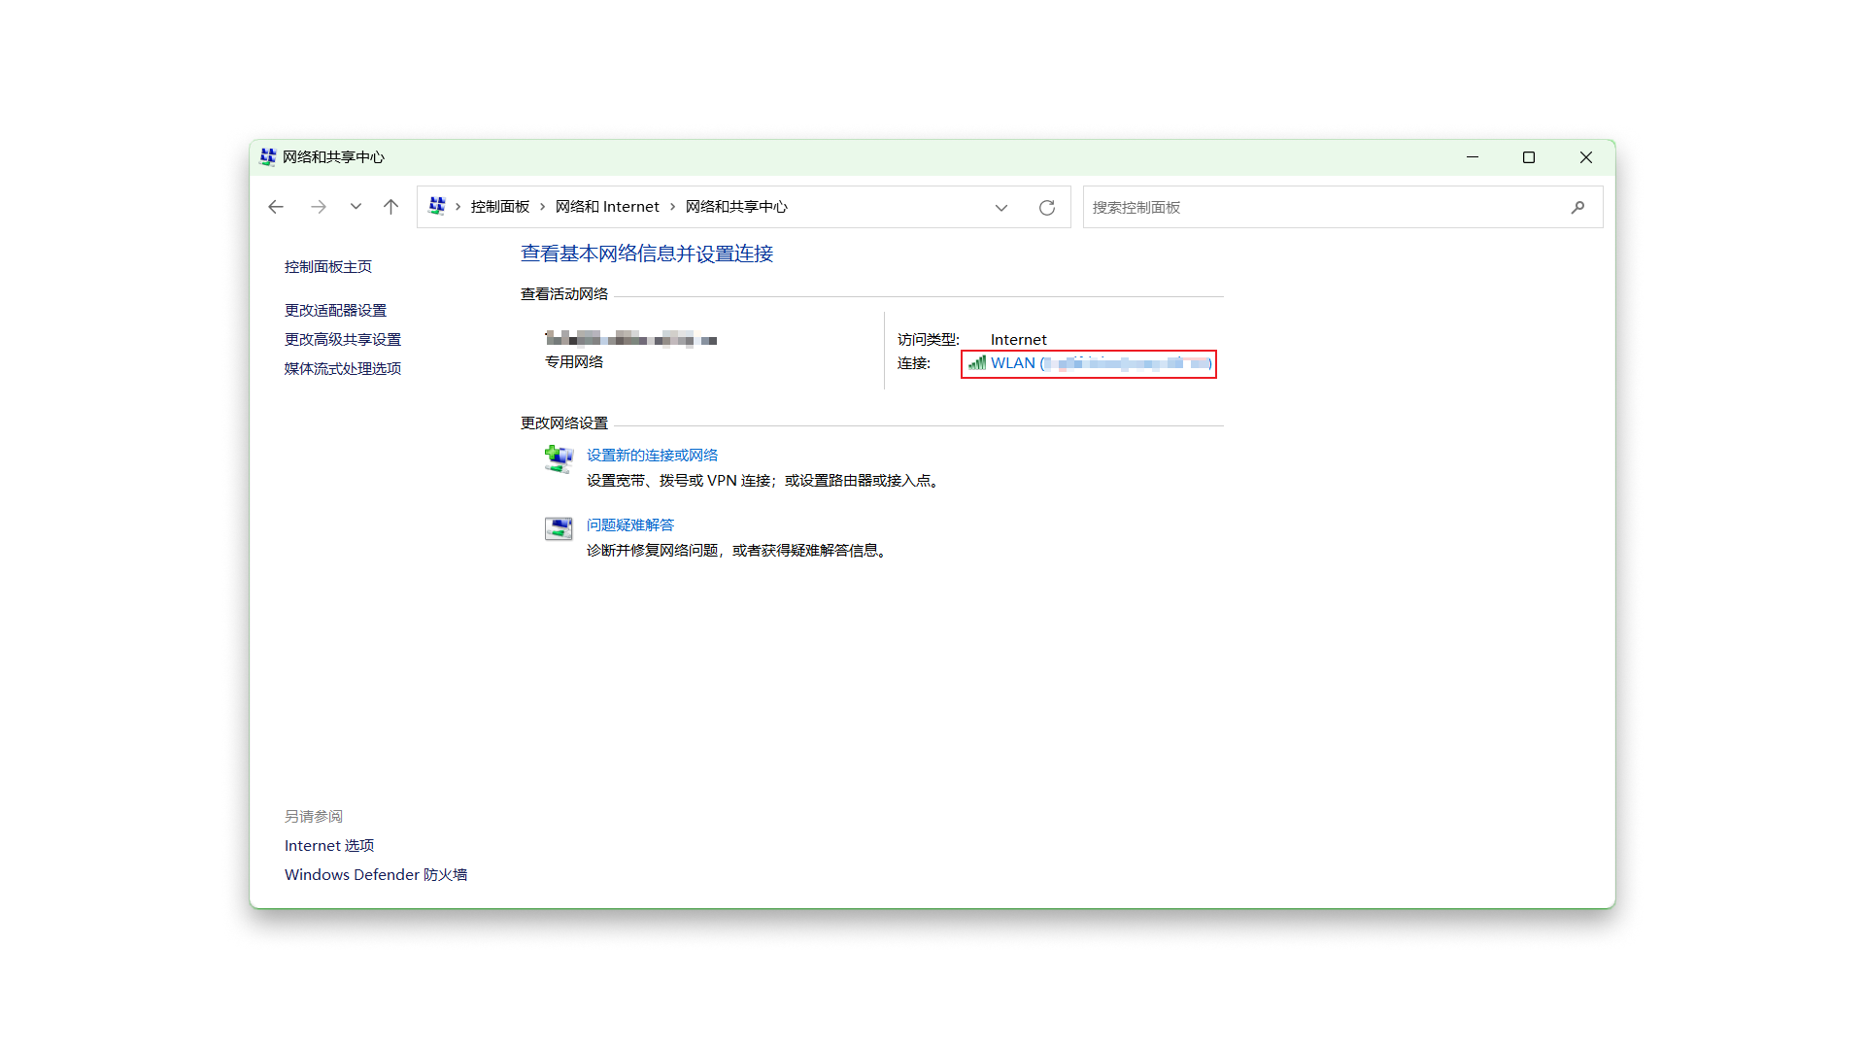Click the troubleshooting 问题疑难解答 icon

(x=559, y=527)
